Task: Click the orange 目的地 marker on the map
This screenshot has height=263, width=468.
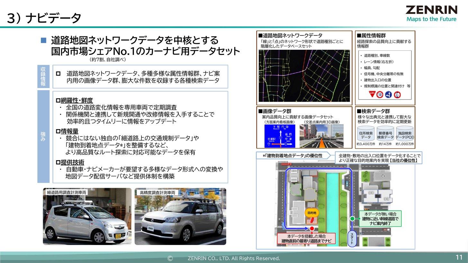Action: pyautogui.click(x=312, y=213)
